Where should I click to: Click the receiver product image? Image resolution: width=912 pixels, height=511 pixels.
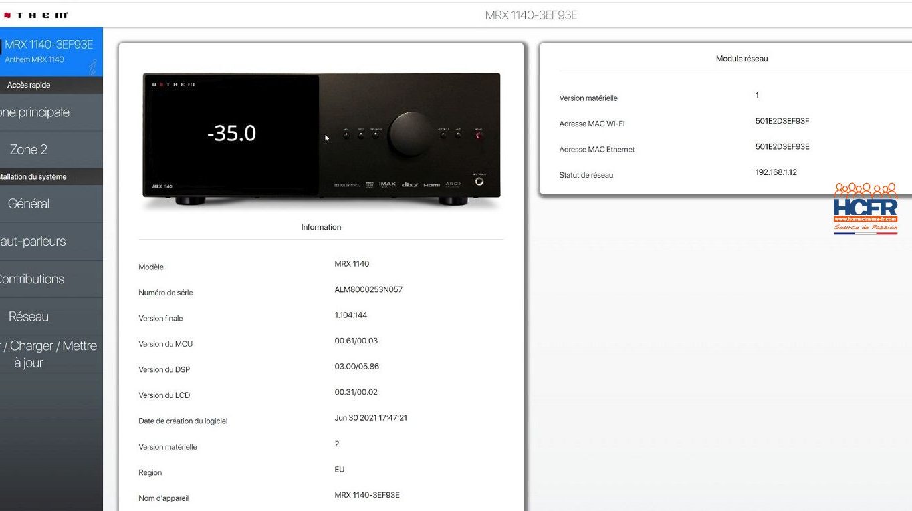click(322, 138)
